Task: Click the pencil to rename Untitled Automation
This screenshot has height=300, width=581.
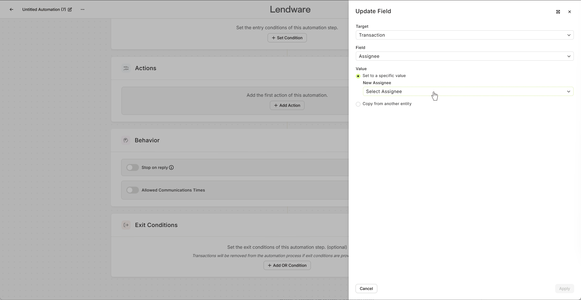Action: coord(70,9)
